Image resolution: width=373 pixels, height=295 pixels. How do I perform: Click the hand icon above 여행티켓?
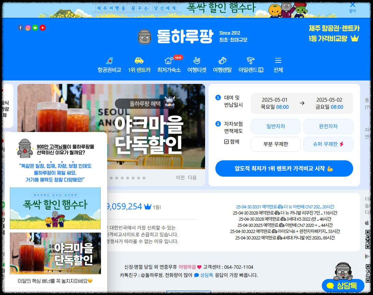click(x=197, y=60)
